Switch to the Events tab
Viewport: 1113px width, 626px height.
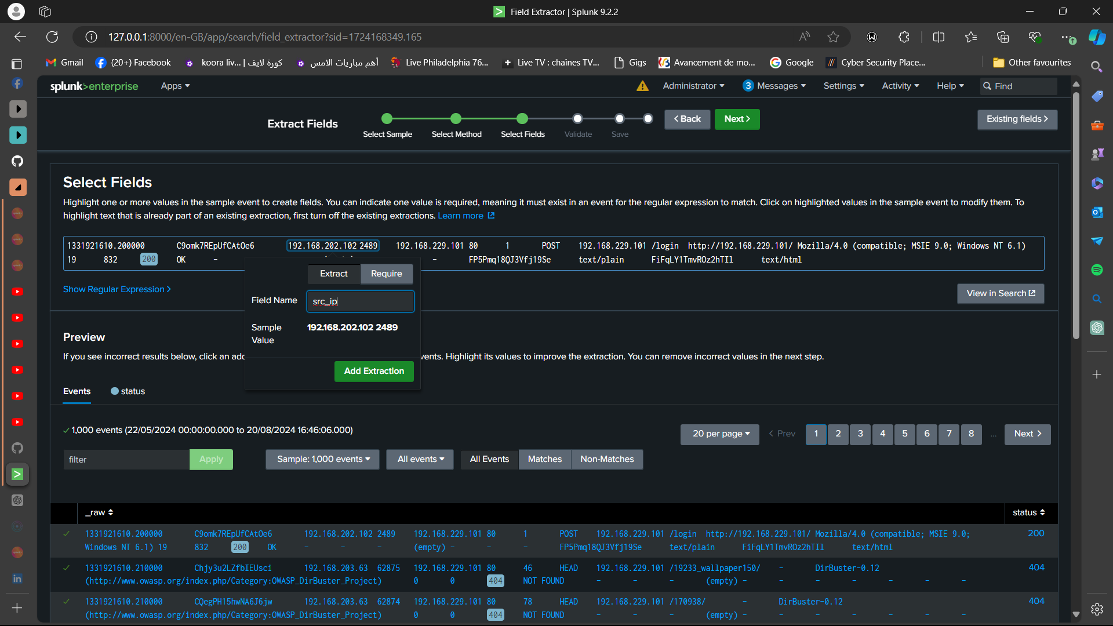click(77, 391)
